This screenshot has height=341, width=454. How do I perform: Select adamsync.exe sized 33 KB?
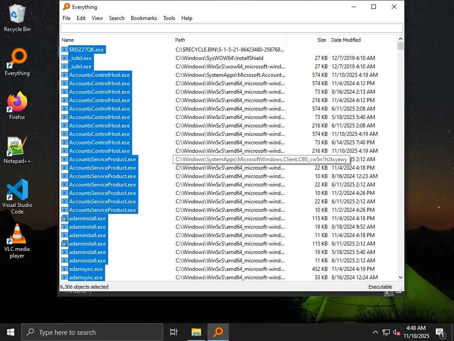coord(86,278)
